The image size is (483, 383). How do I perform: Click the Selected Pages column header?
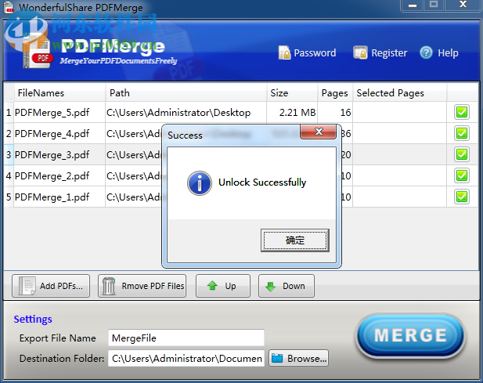[399, 92]
